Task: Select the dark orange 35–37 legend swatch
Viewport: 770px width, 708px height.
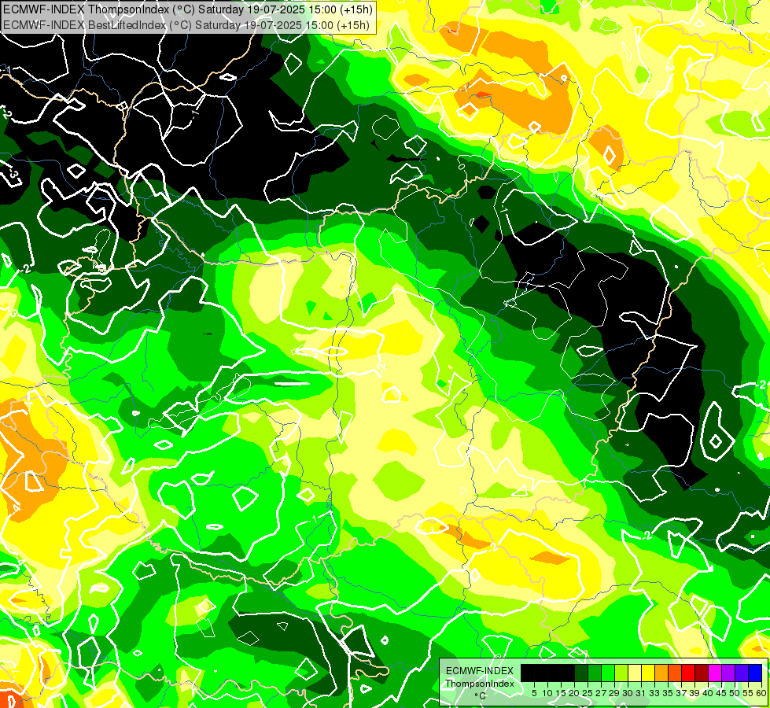Action: coord(675,673)
